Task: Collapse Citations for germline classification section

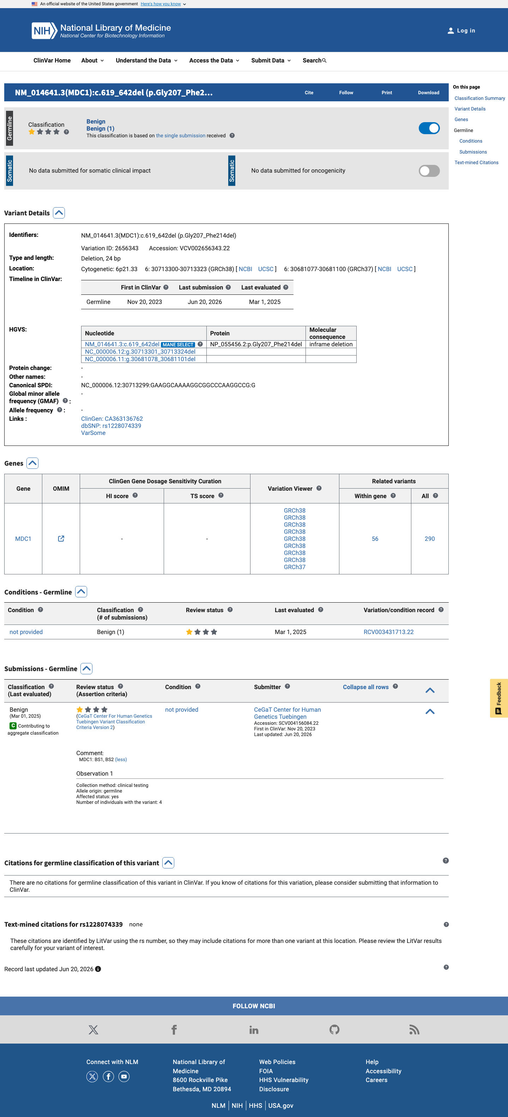Action: [x=168, y=863]
